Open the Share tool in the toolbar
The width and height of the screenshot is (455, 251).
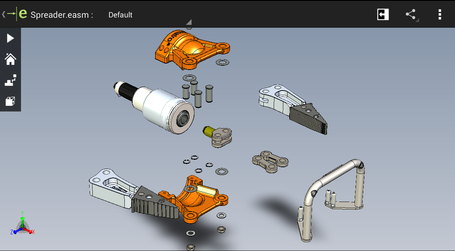point(411,14)
